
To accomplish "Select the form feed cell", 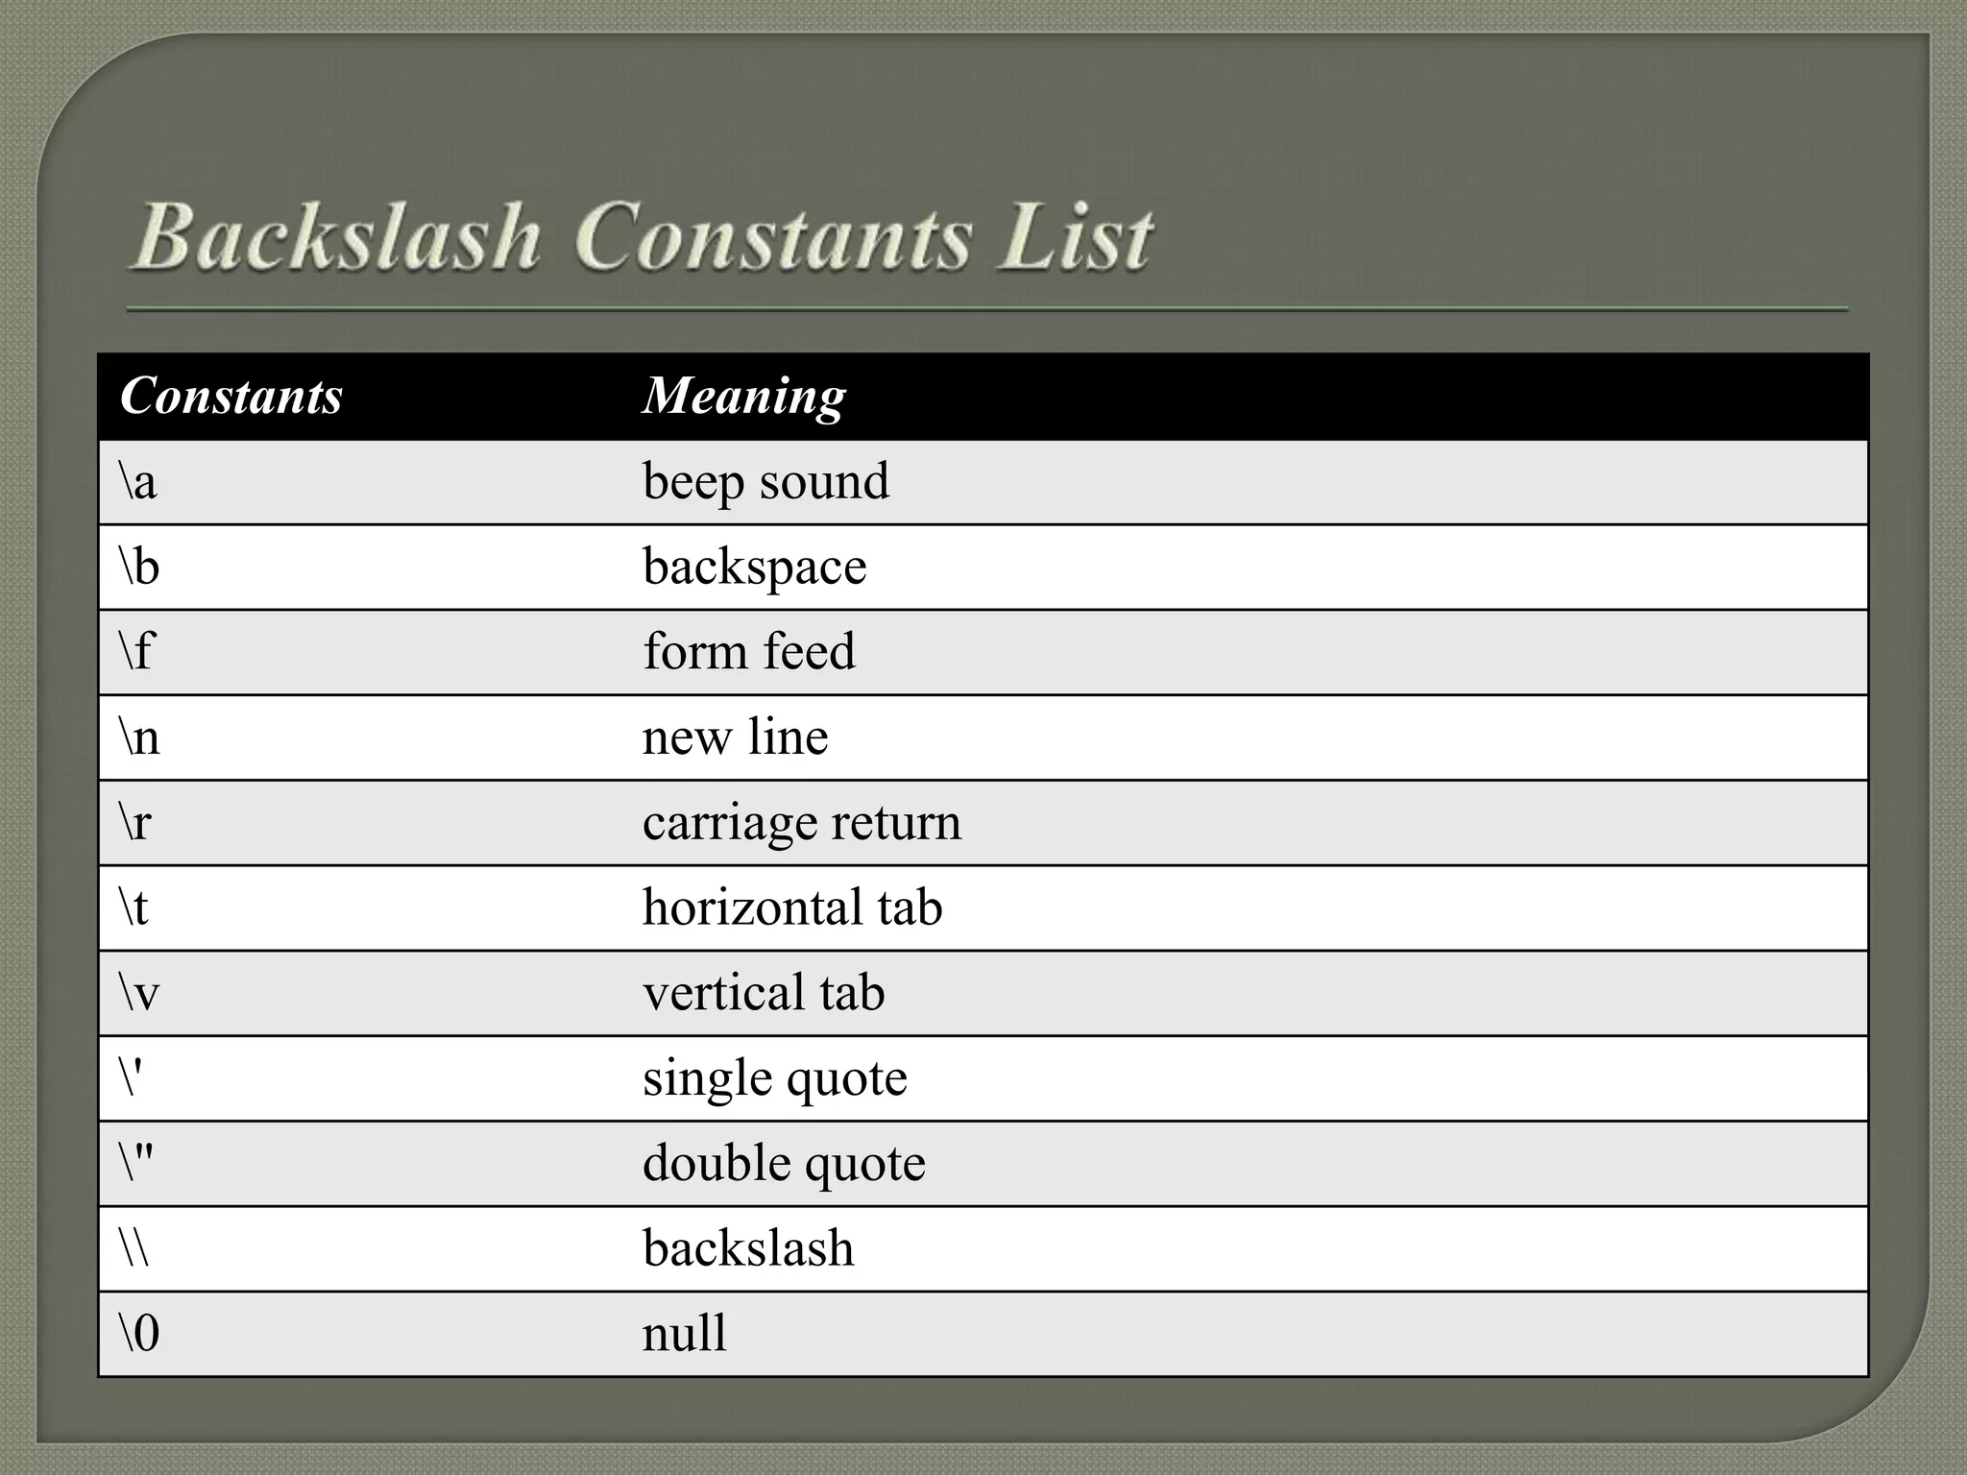I will pos(1244,652).
